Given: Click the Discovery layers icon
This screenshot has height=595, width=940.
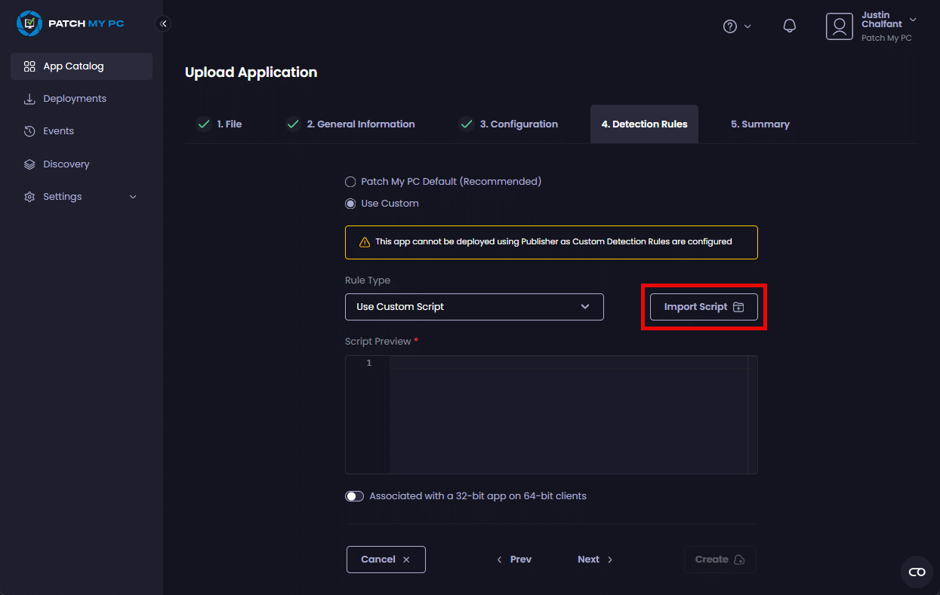Looking at the screenshot, I should click(29, 164).
